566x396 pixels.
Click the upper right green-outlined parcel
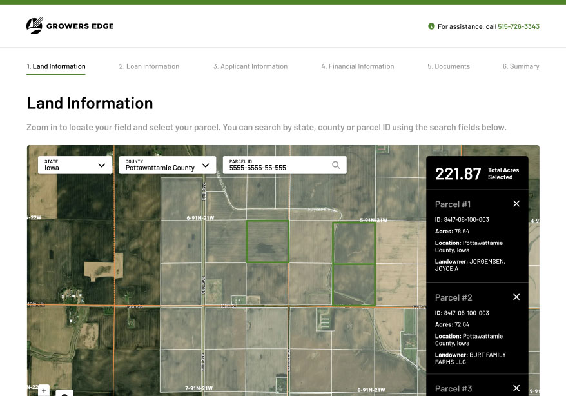[354, 243]
